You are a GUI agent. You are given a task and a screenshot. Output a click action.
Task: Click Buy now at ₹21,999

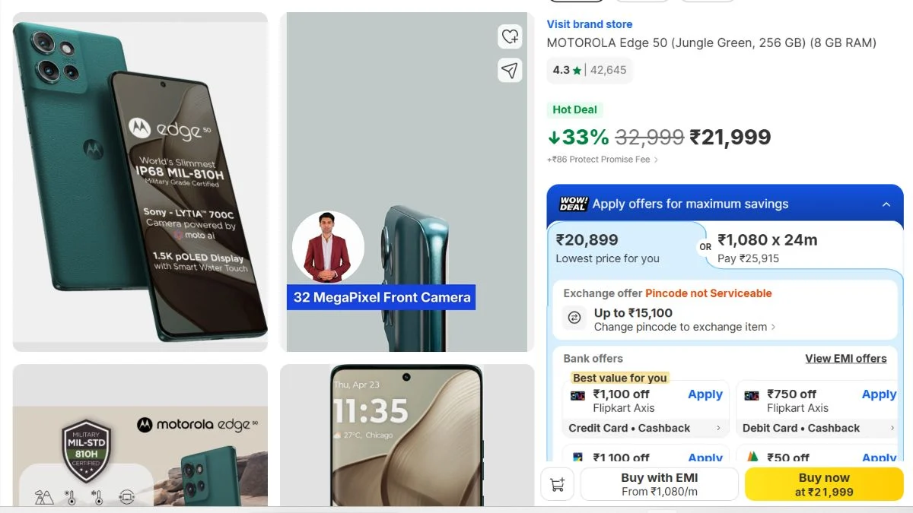824,484
